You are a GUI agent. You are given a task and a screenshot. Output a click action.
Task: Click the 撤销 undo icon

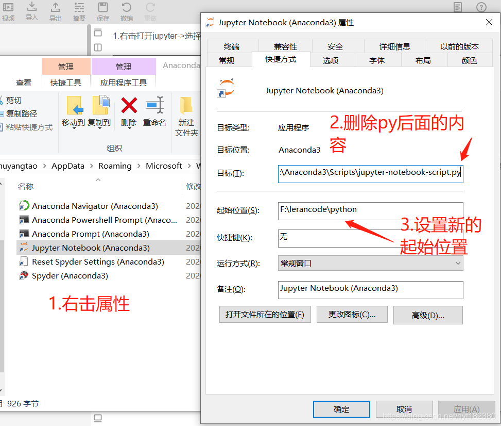point(127,7)
